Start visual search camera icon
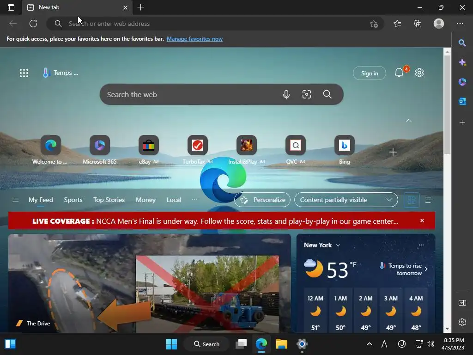 click(307, 94)
